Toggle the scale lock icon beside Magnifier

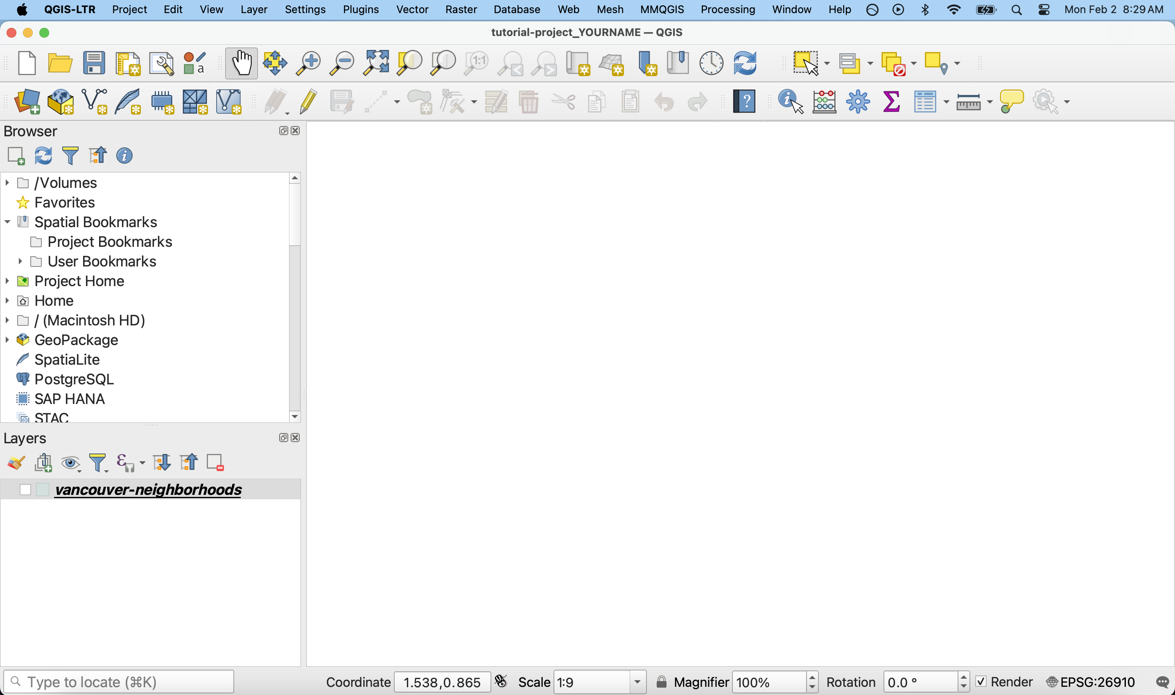[x=661, y=682]
